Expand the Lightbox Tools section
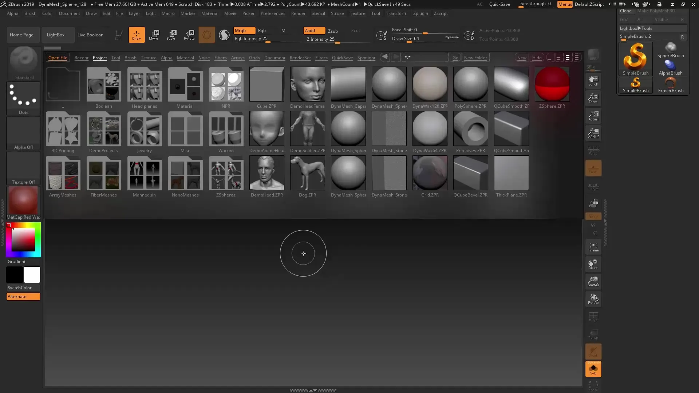Viewport: 699px width, 393px height. (653, 28)
